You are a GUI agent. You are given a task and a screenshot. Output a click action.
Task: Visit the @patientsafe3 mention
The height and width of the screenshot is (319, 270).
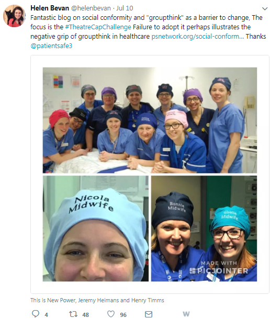pyautogui.click(x=51, y=46)
